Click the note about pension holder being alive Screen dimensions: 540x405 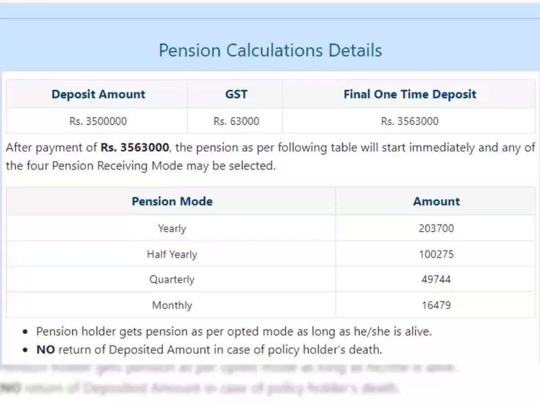[x=234, y=332]
